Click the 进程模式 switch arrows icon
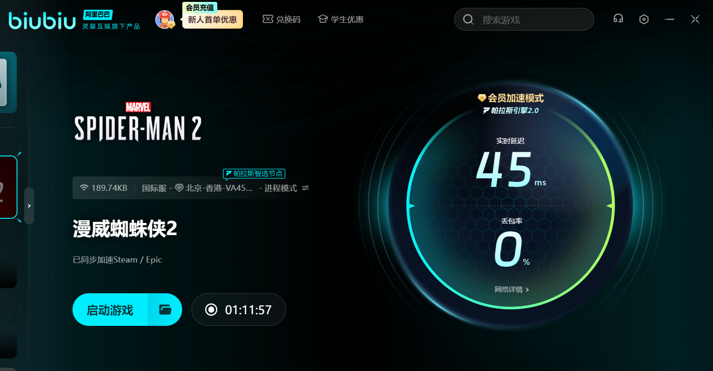 click(305, 188)
